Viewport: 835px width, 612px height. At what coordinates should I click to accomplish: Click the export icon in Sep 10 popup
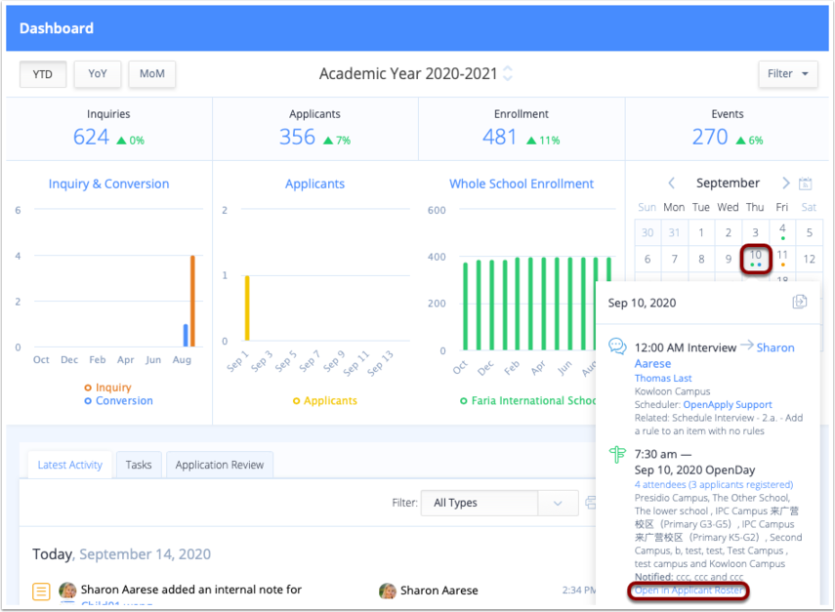pos(799,302)
